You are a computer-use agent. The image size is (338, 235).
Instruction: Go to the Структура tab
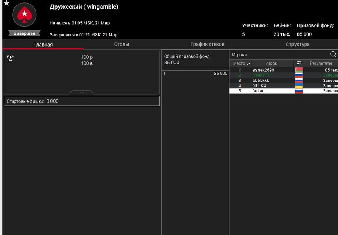[x=297, y=45]
